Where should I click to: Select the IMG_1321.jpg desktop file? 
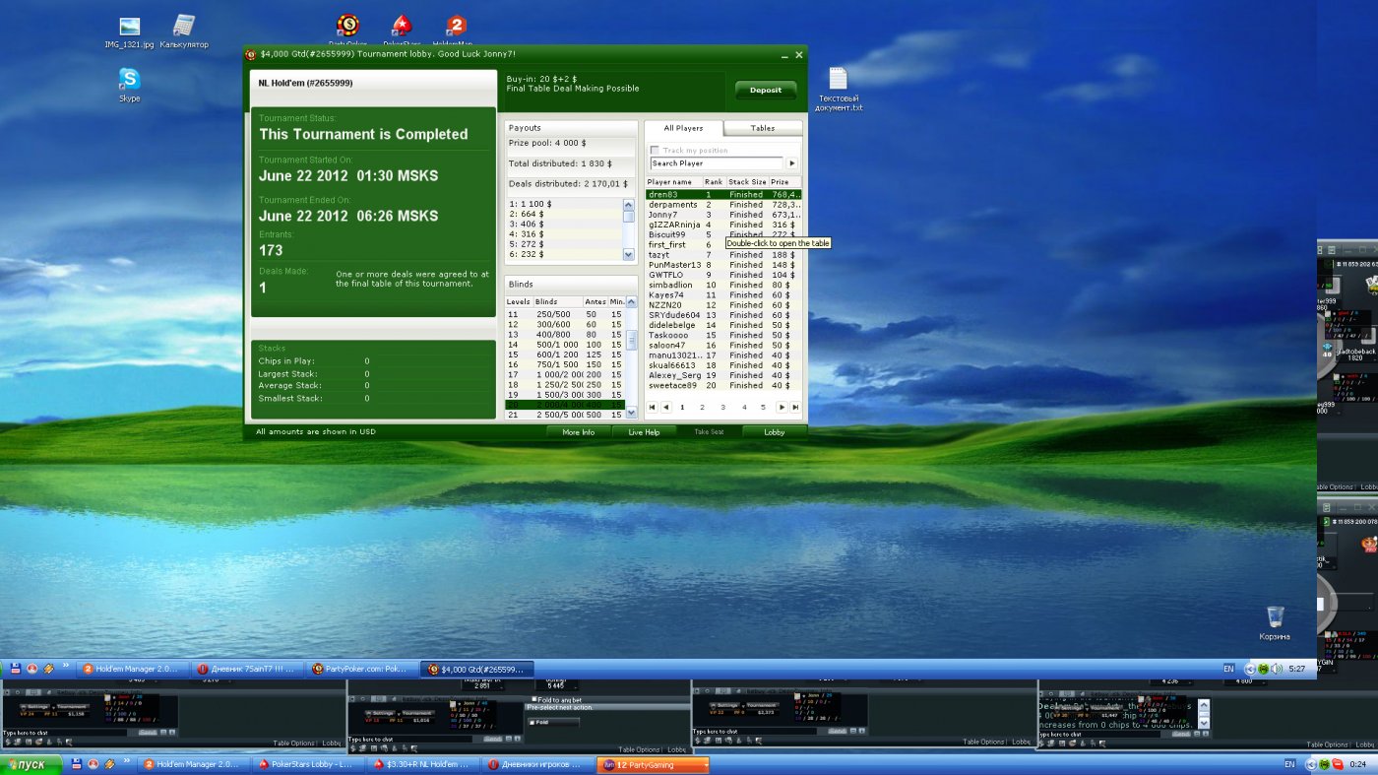point(129,28)
